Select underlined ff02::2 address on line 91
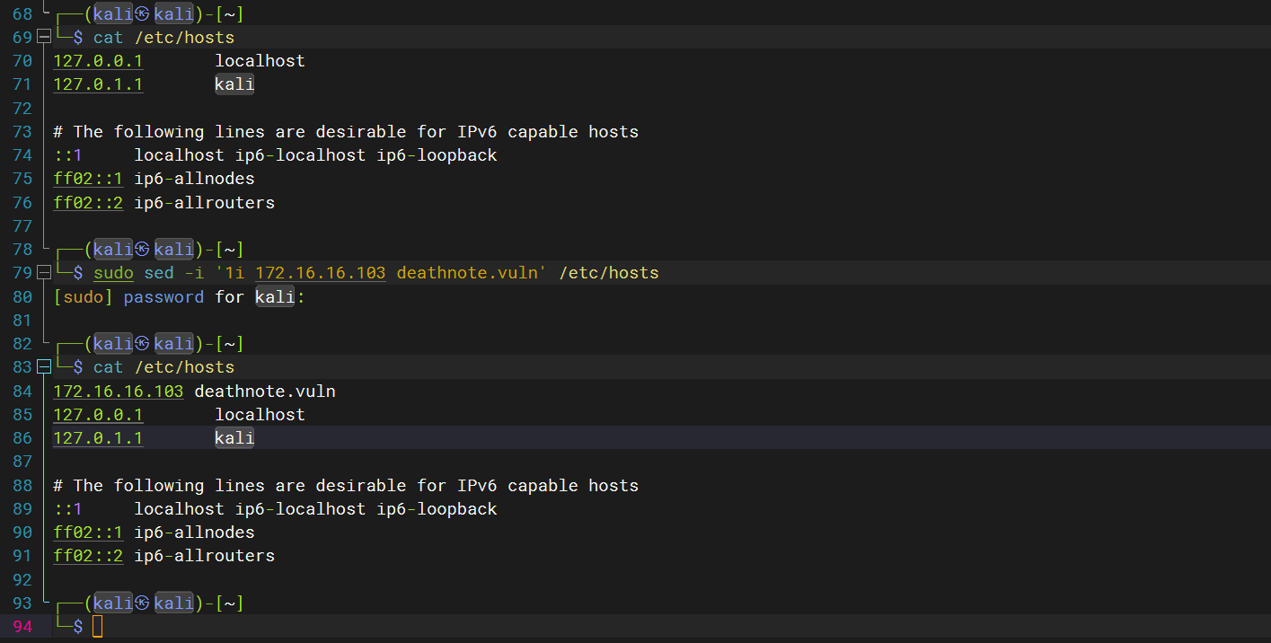1271x643 pixels. 88,556
